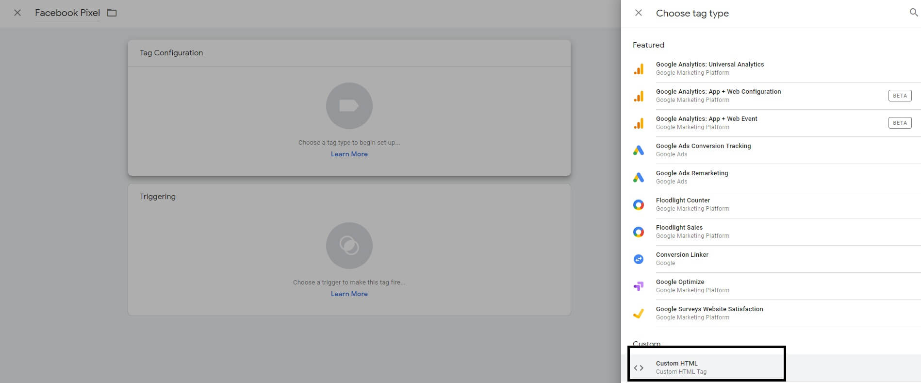Image resolution: width=921 pixels, height=383 pixels.
Task: Close the Choose tag type panel
Action: 639,13
